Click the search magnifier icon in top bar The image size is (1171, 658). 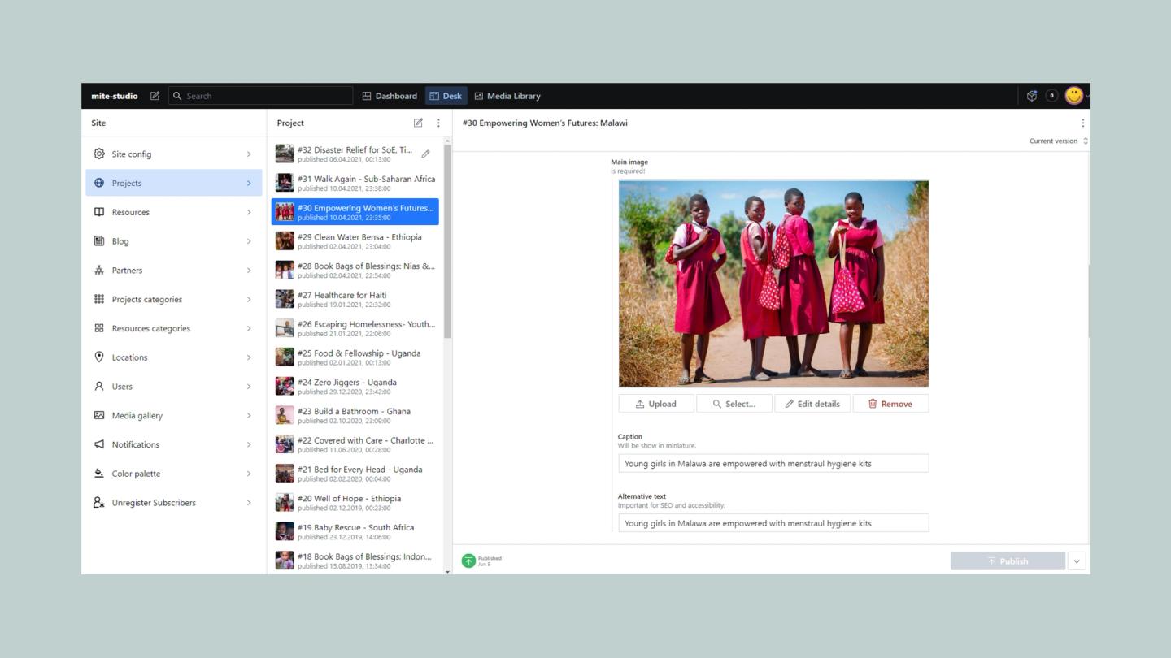click(177, 96)
